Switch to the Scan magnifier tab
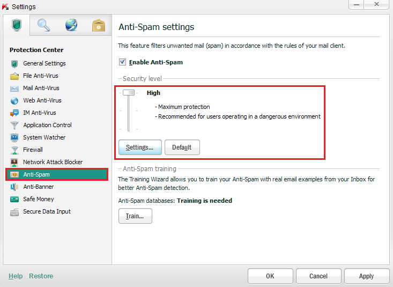393x287 pixels. click(x=44, y=25)
